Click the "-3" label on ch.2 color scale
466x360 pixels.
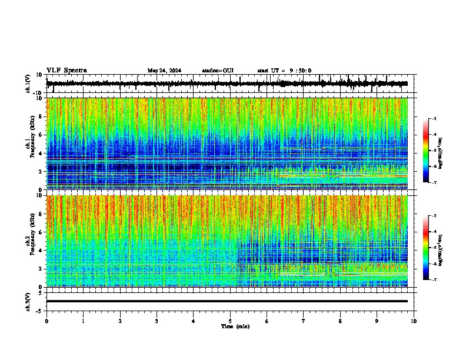434,216
